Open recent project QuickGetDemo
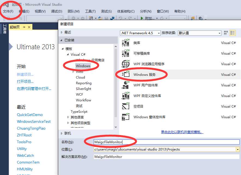 coord(30,115)
